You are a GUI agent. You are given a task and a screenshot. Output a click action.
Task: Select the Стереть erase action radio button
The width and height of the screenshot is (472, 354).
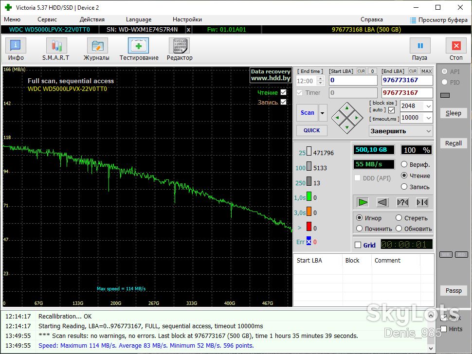pyautogui.click(x=399, y=218)
